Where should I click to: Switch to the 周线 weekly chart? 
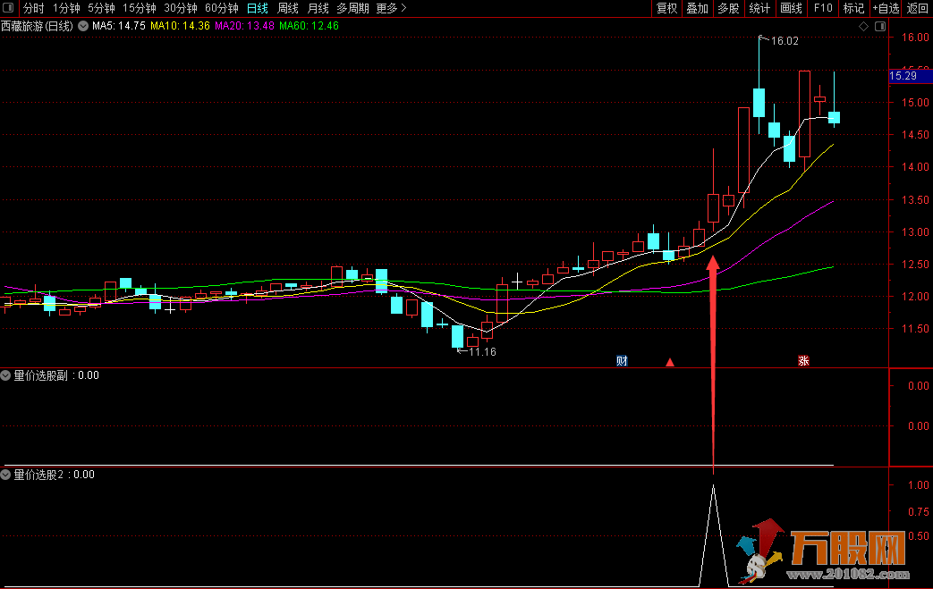(288, 8)
